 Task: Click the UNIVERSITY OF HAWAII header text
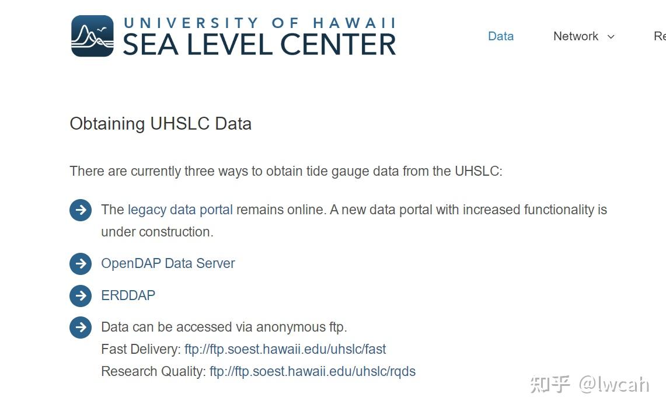pos(260,23)
